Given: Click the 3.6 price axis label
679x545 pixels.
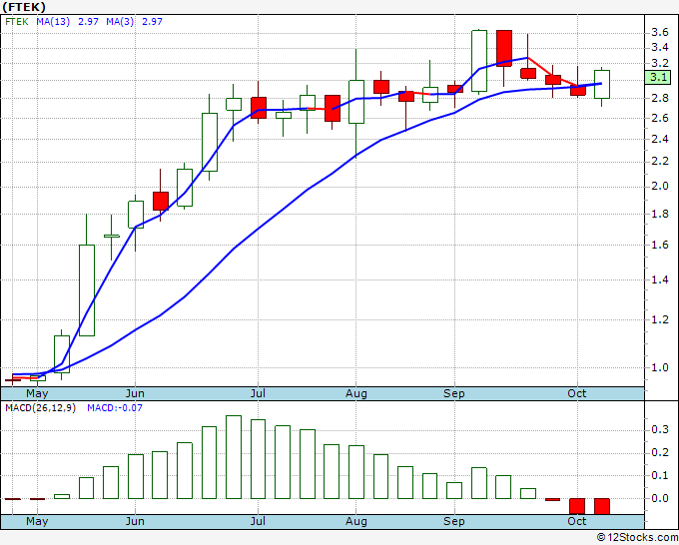Looking at the screenshot, I should tap(659, 32).
